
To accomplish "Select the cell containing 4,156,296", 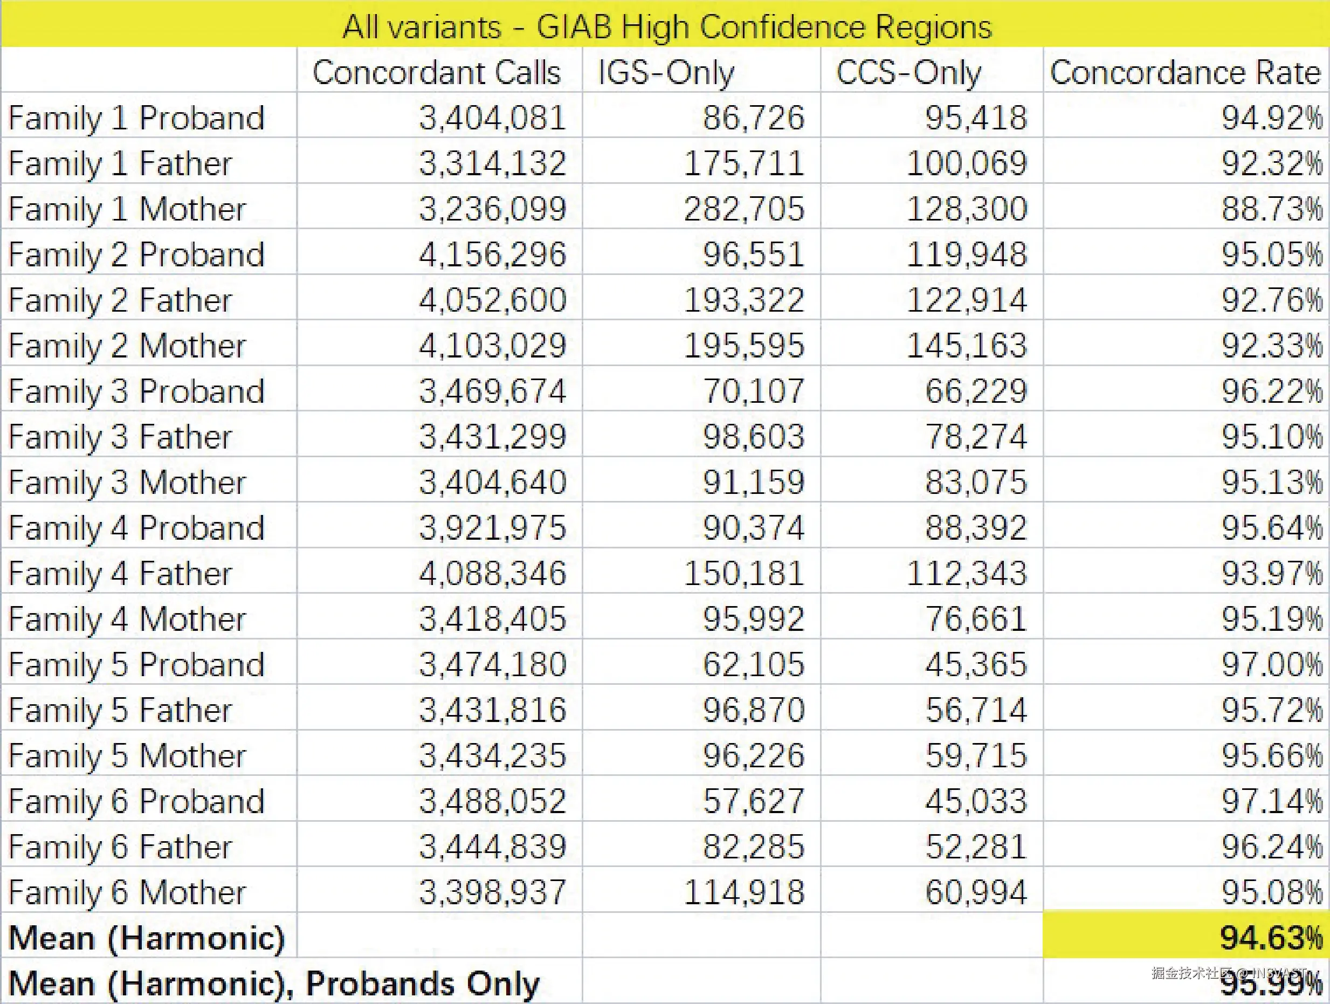I will (x=492, y=255).
